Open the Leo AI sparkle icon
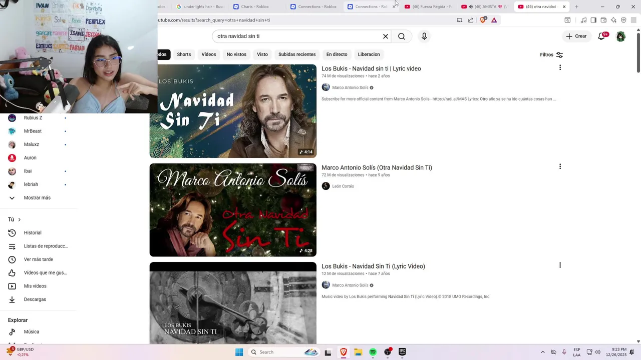The width and height of the screenshot is (641, 360). tap(613, 20)
